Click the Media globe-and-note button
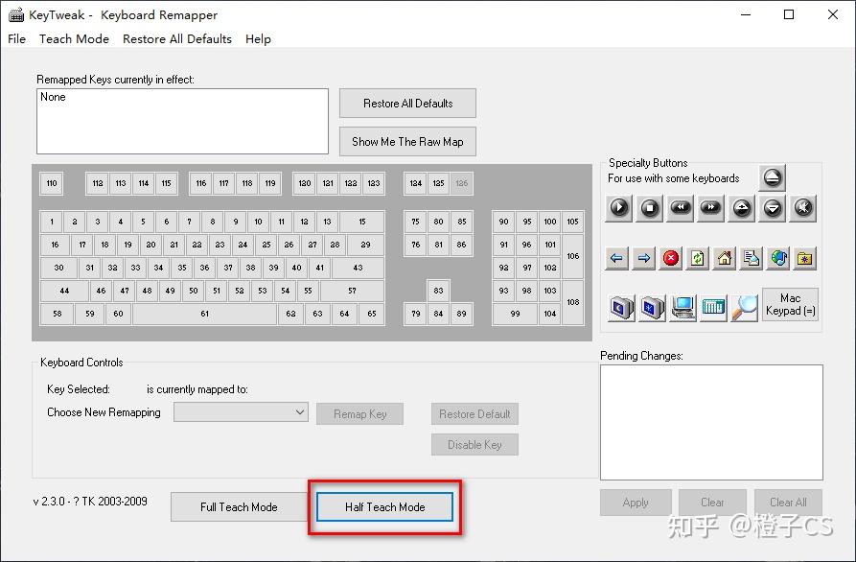 coord(778,258)
